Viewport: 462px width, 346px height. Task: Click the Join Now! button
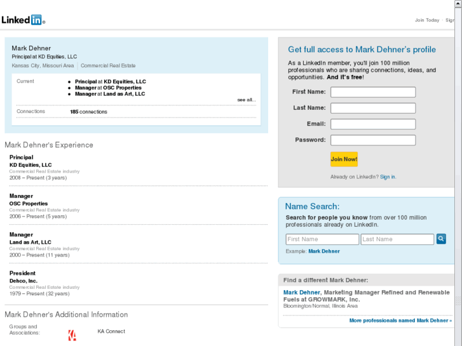(344, 159)
